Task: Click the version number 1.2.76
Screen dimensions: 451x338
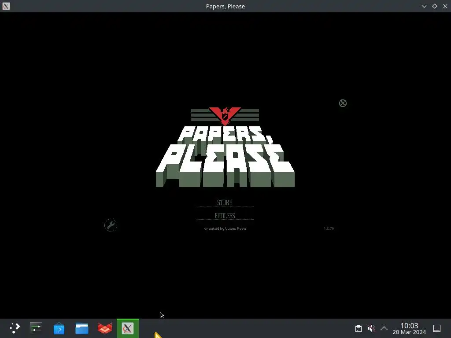Action: point(329,228)
